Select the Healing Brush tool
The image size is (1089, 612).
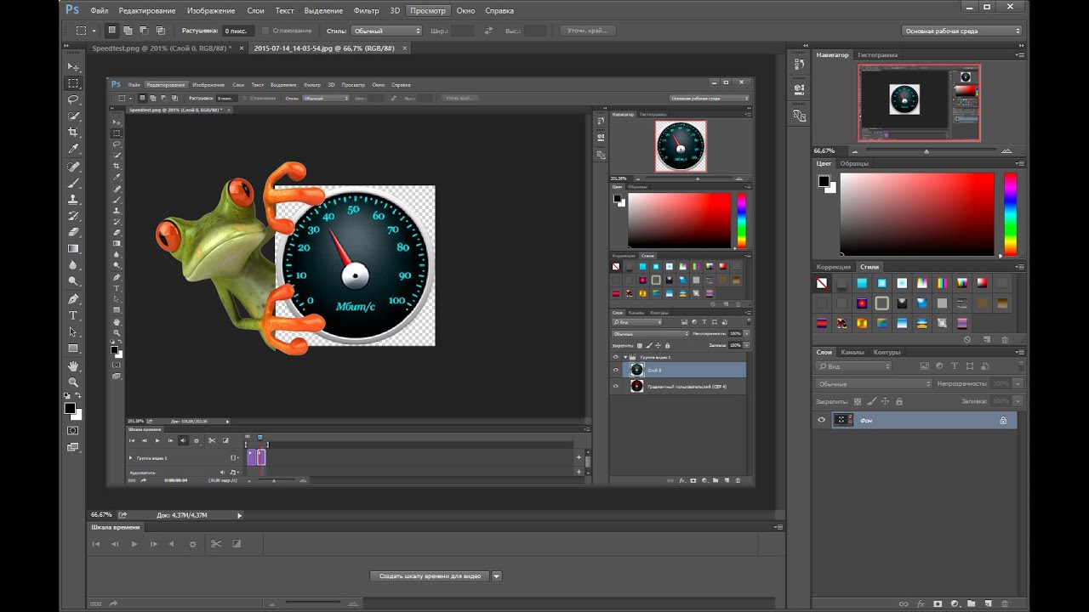point(73,167)
